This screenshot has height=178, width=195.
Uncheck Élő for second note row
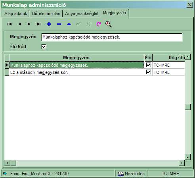point(148,72)
